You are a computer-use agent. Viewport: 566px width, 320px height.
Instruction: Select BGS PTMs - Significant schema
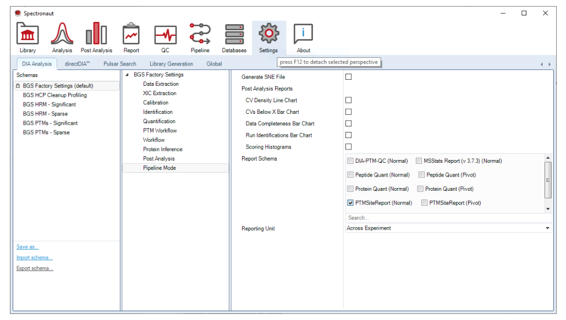click(x=50, y=123)
